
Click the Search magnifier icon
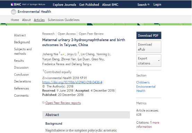pyautogui.click(x=149, y=5)
